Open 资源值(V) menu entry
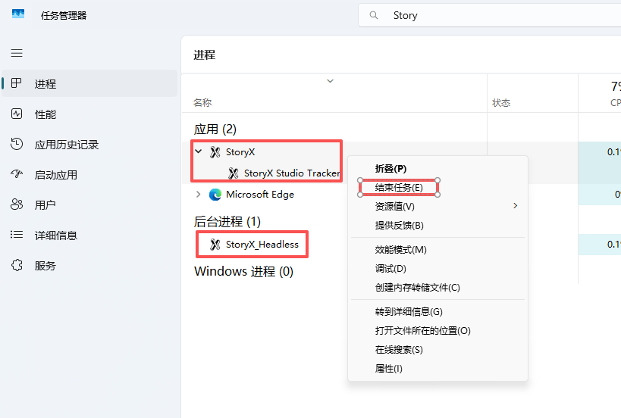The height and width of the screenshot is (418, 621). (x=438, y=206)
